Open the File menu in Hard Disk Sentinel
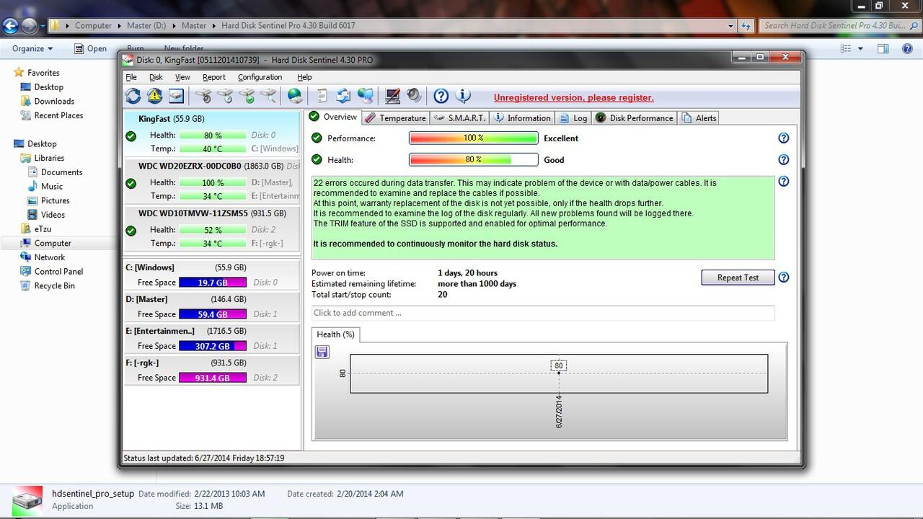Screen dimensions: 923x519 click(131, 77)
